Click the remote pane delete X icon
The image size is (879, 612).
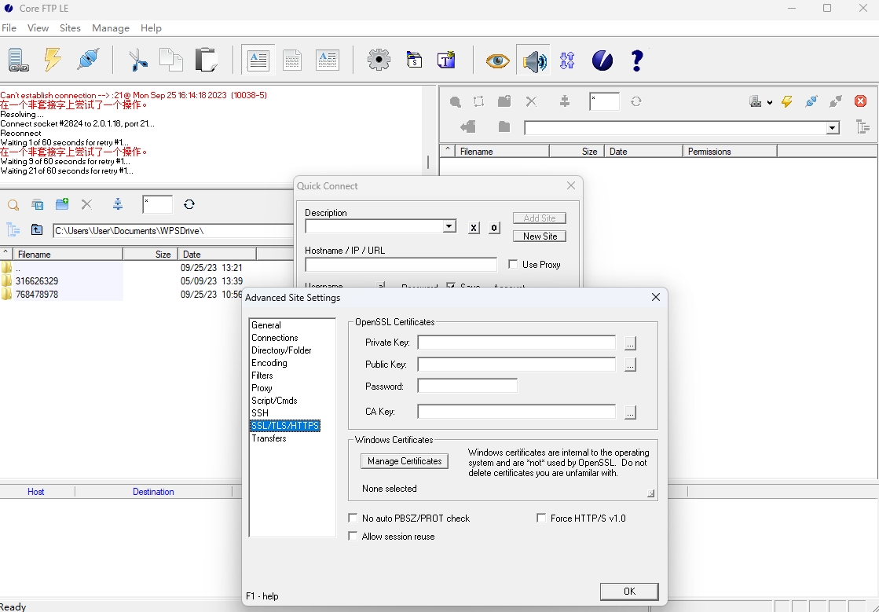click(x=531, y=101)
